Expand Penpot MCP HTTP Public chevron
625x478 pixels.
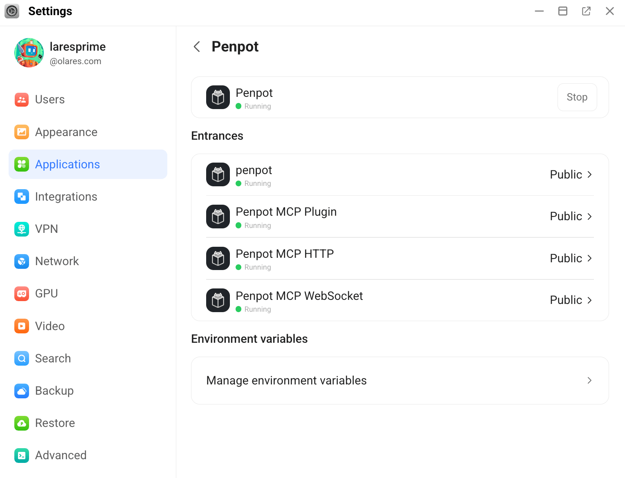tap(589, 258)
